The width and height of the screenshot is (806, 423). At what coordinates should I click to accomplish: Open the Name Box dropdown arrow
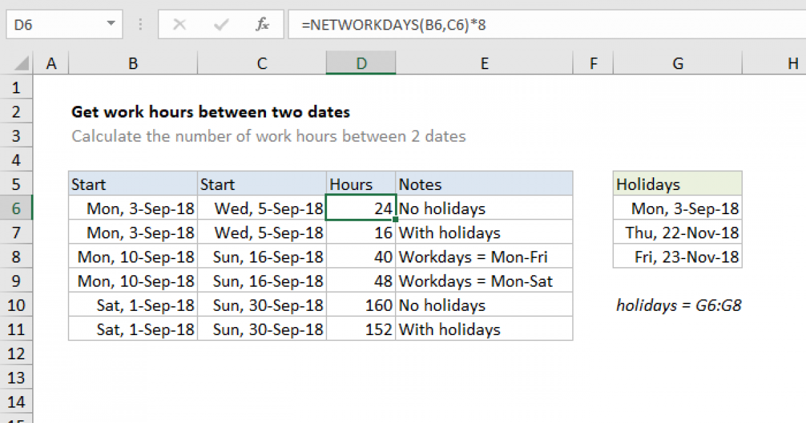point(111,24)
